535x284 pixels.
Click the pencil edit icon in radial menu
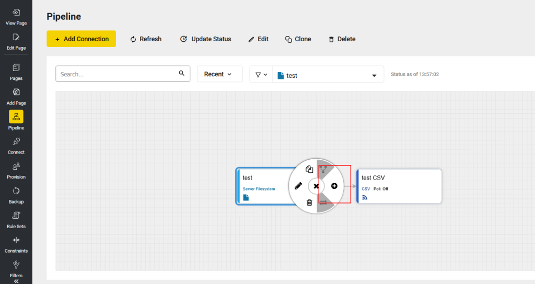click(298, 186)
